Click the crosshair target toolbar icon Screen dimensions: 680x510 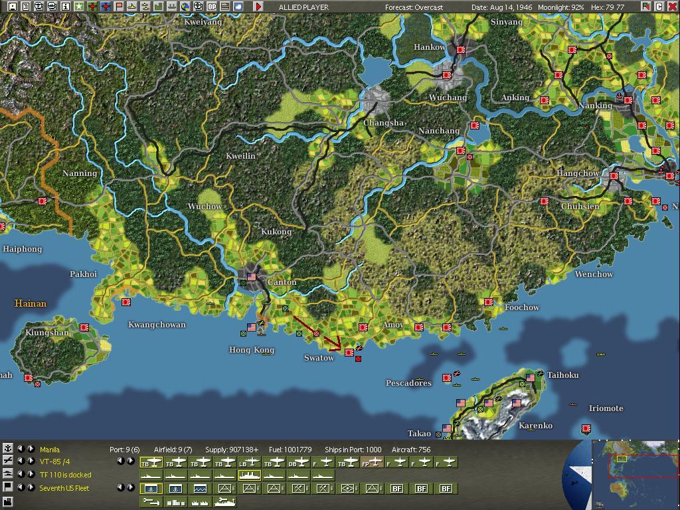(198, 7)
